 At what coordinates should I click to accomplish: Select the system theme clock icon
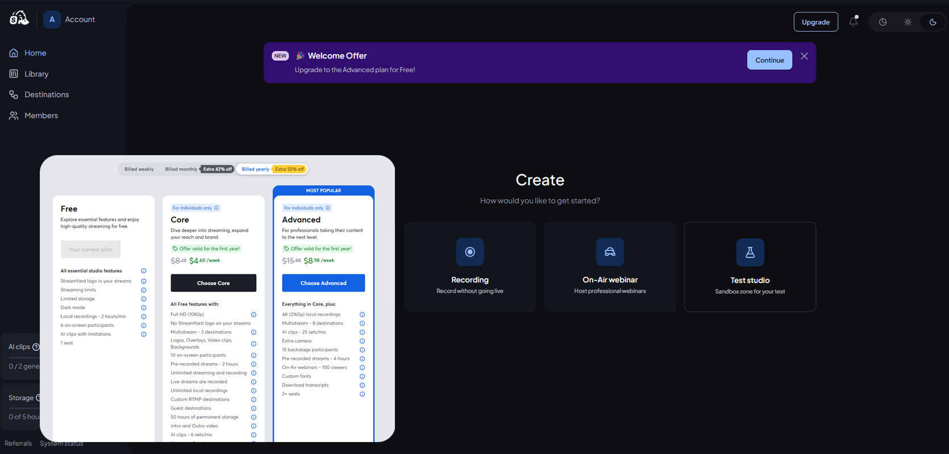point(883,22)
